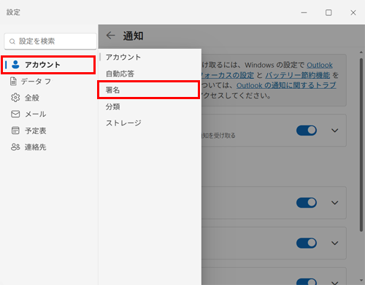
Task: Select the 分類 submenu item
Action: click(150, 106)
